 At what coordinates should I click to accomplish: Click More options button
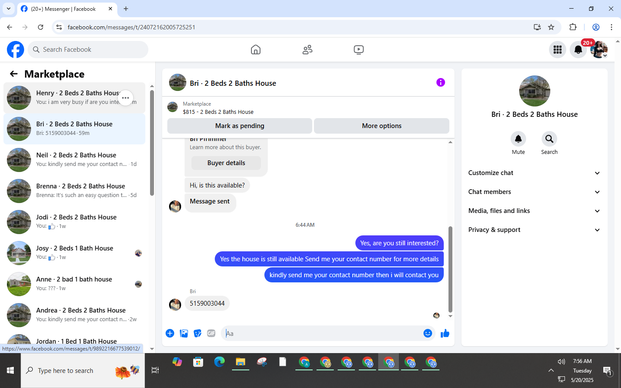(382, 126)
